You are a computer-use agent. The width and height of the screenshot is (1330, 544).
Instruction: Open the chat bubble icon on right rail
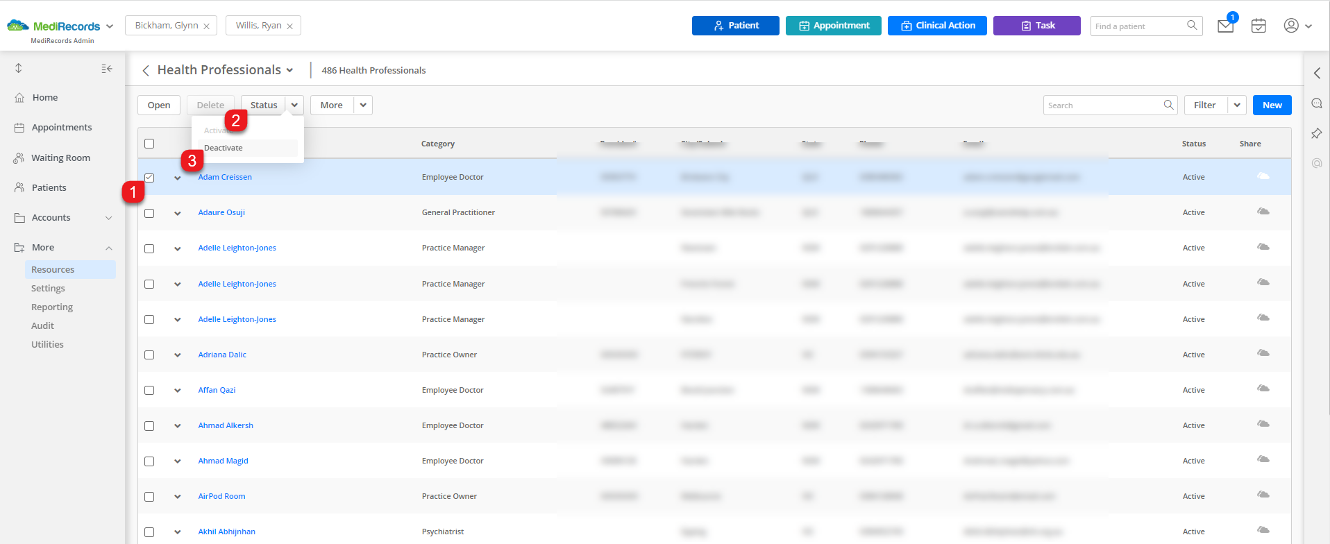[x=1317, y=103]
